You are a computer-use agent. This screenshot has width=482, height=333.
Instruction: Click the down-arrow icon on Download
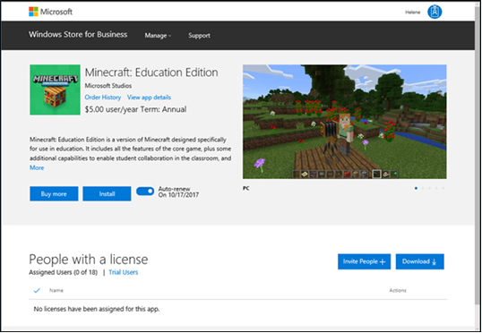(434, 262)
